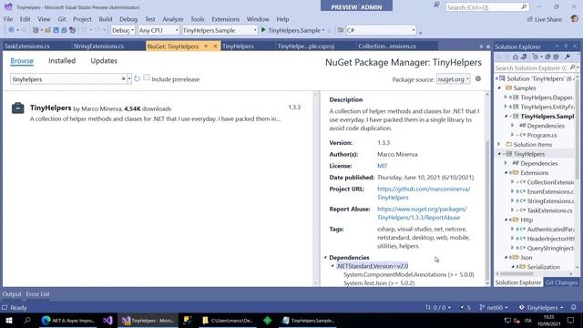Click the TinyHelpers repository in status bar
583x328 pixels.
click(x=541, y=307)
